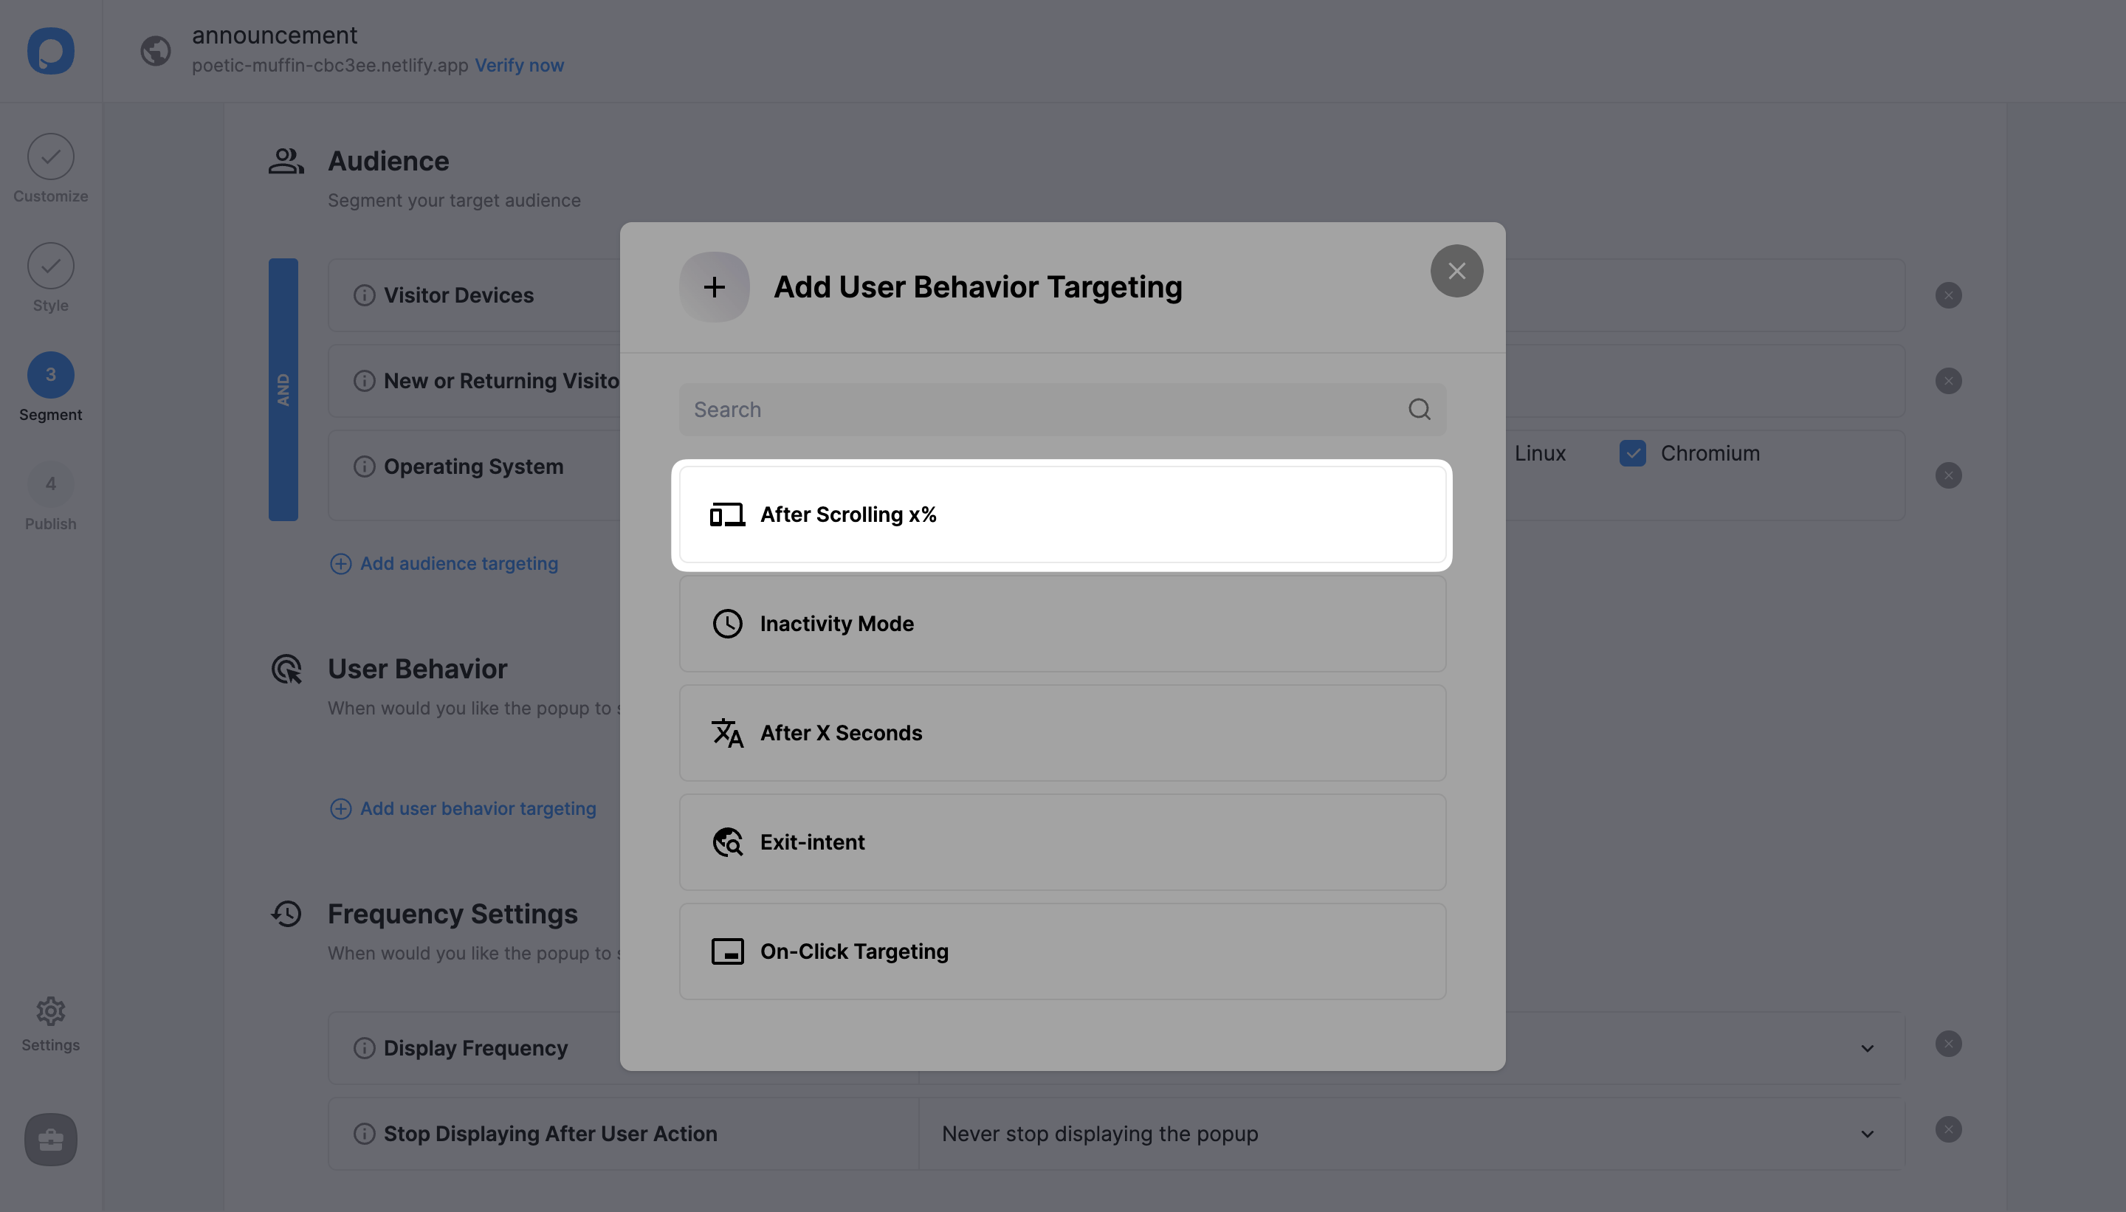Image resolution: width=2126 pixels, height=1212 pixels.
Task: Click the search field in targeting dialog
Action: click(x=1063, y=409)
